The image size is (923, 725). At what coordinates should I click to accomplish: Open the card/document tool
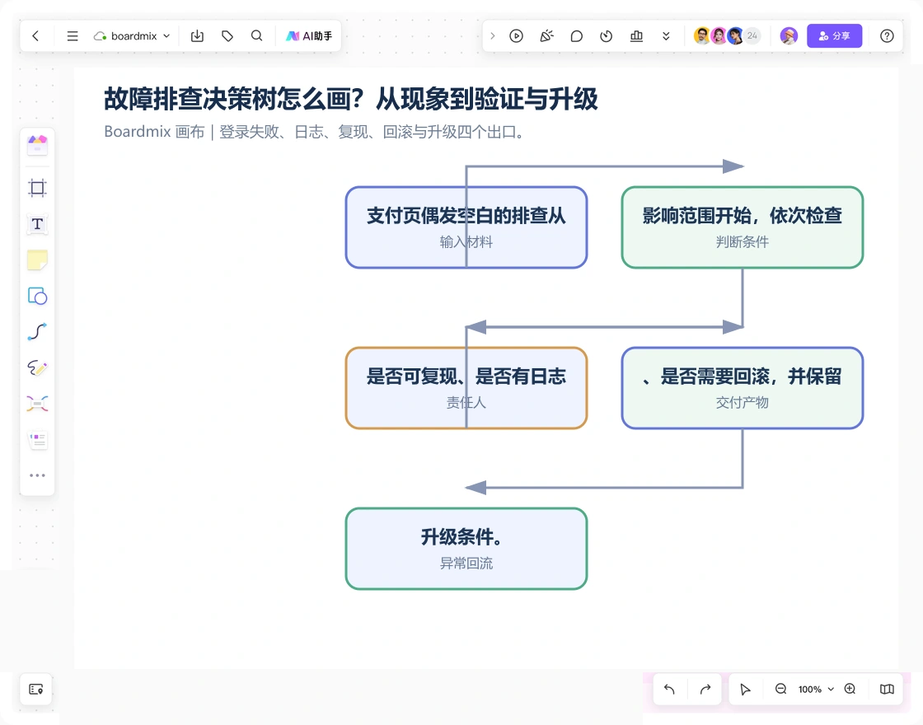(x=37, y=440)
